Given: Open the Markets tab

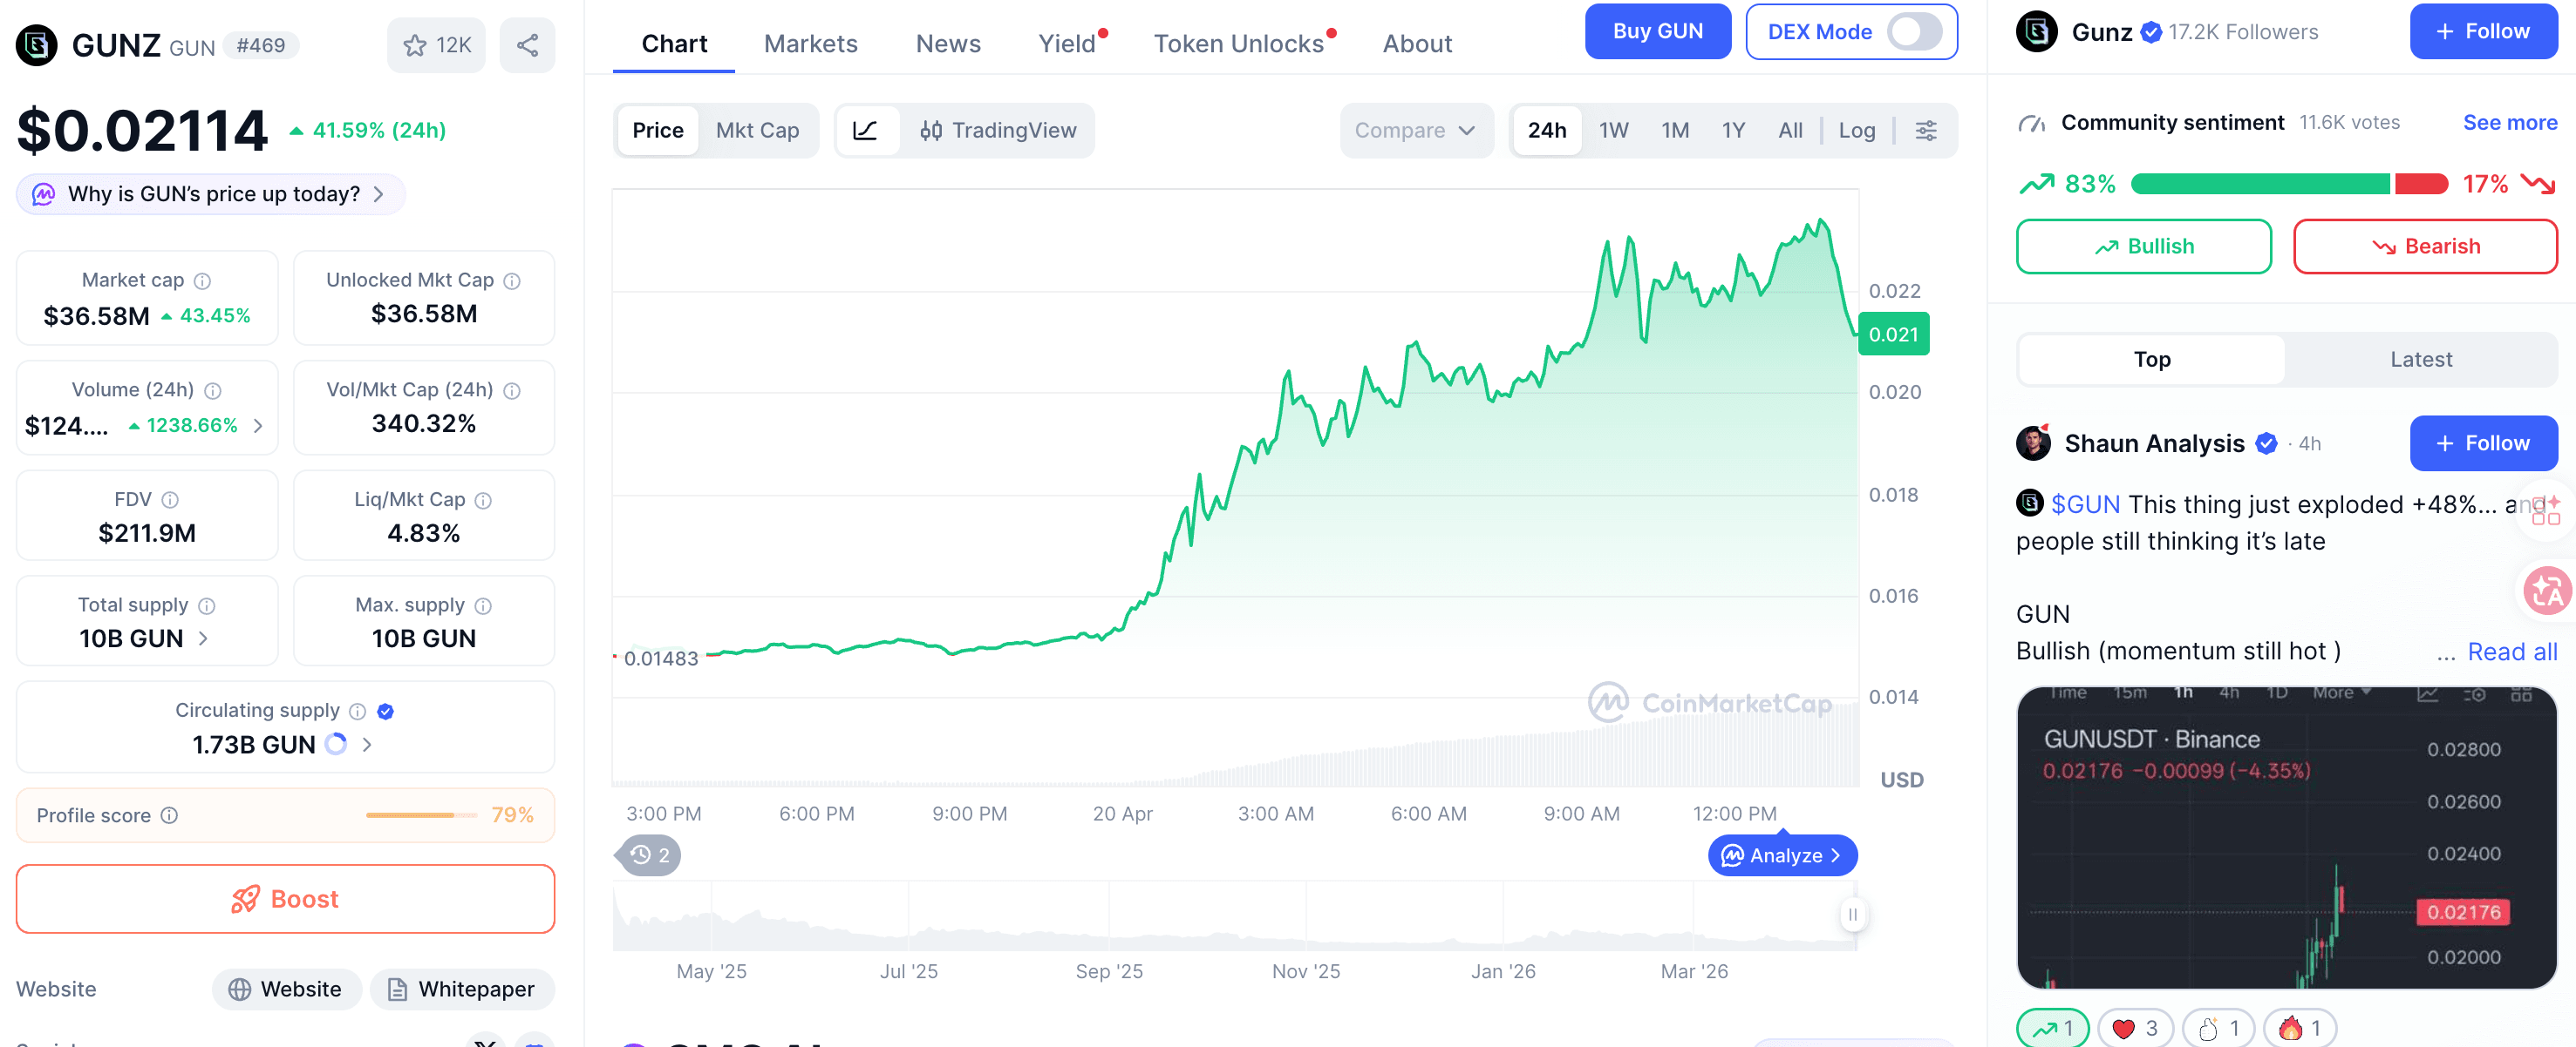Looking at the screenshot, I should point(811,44).
